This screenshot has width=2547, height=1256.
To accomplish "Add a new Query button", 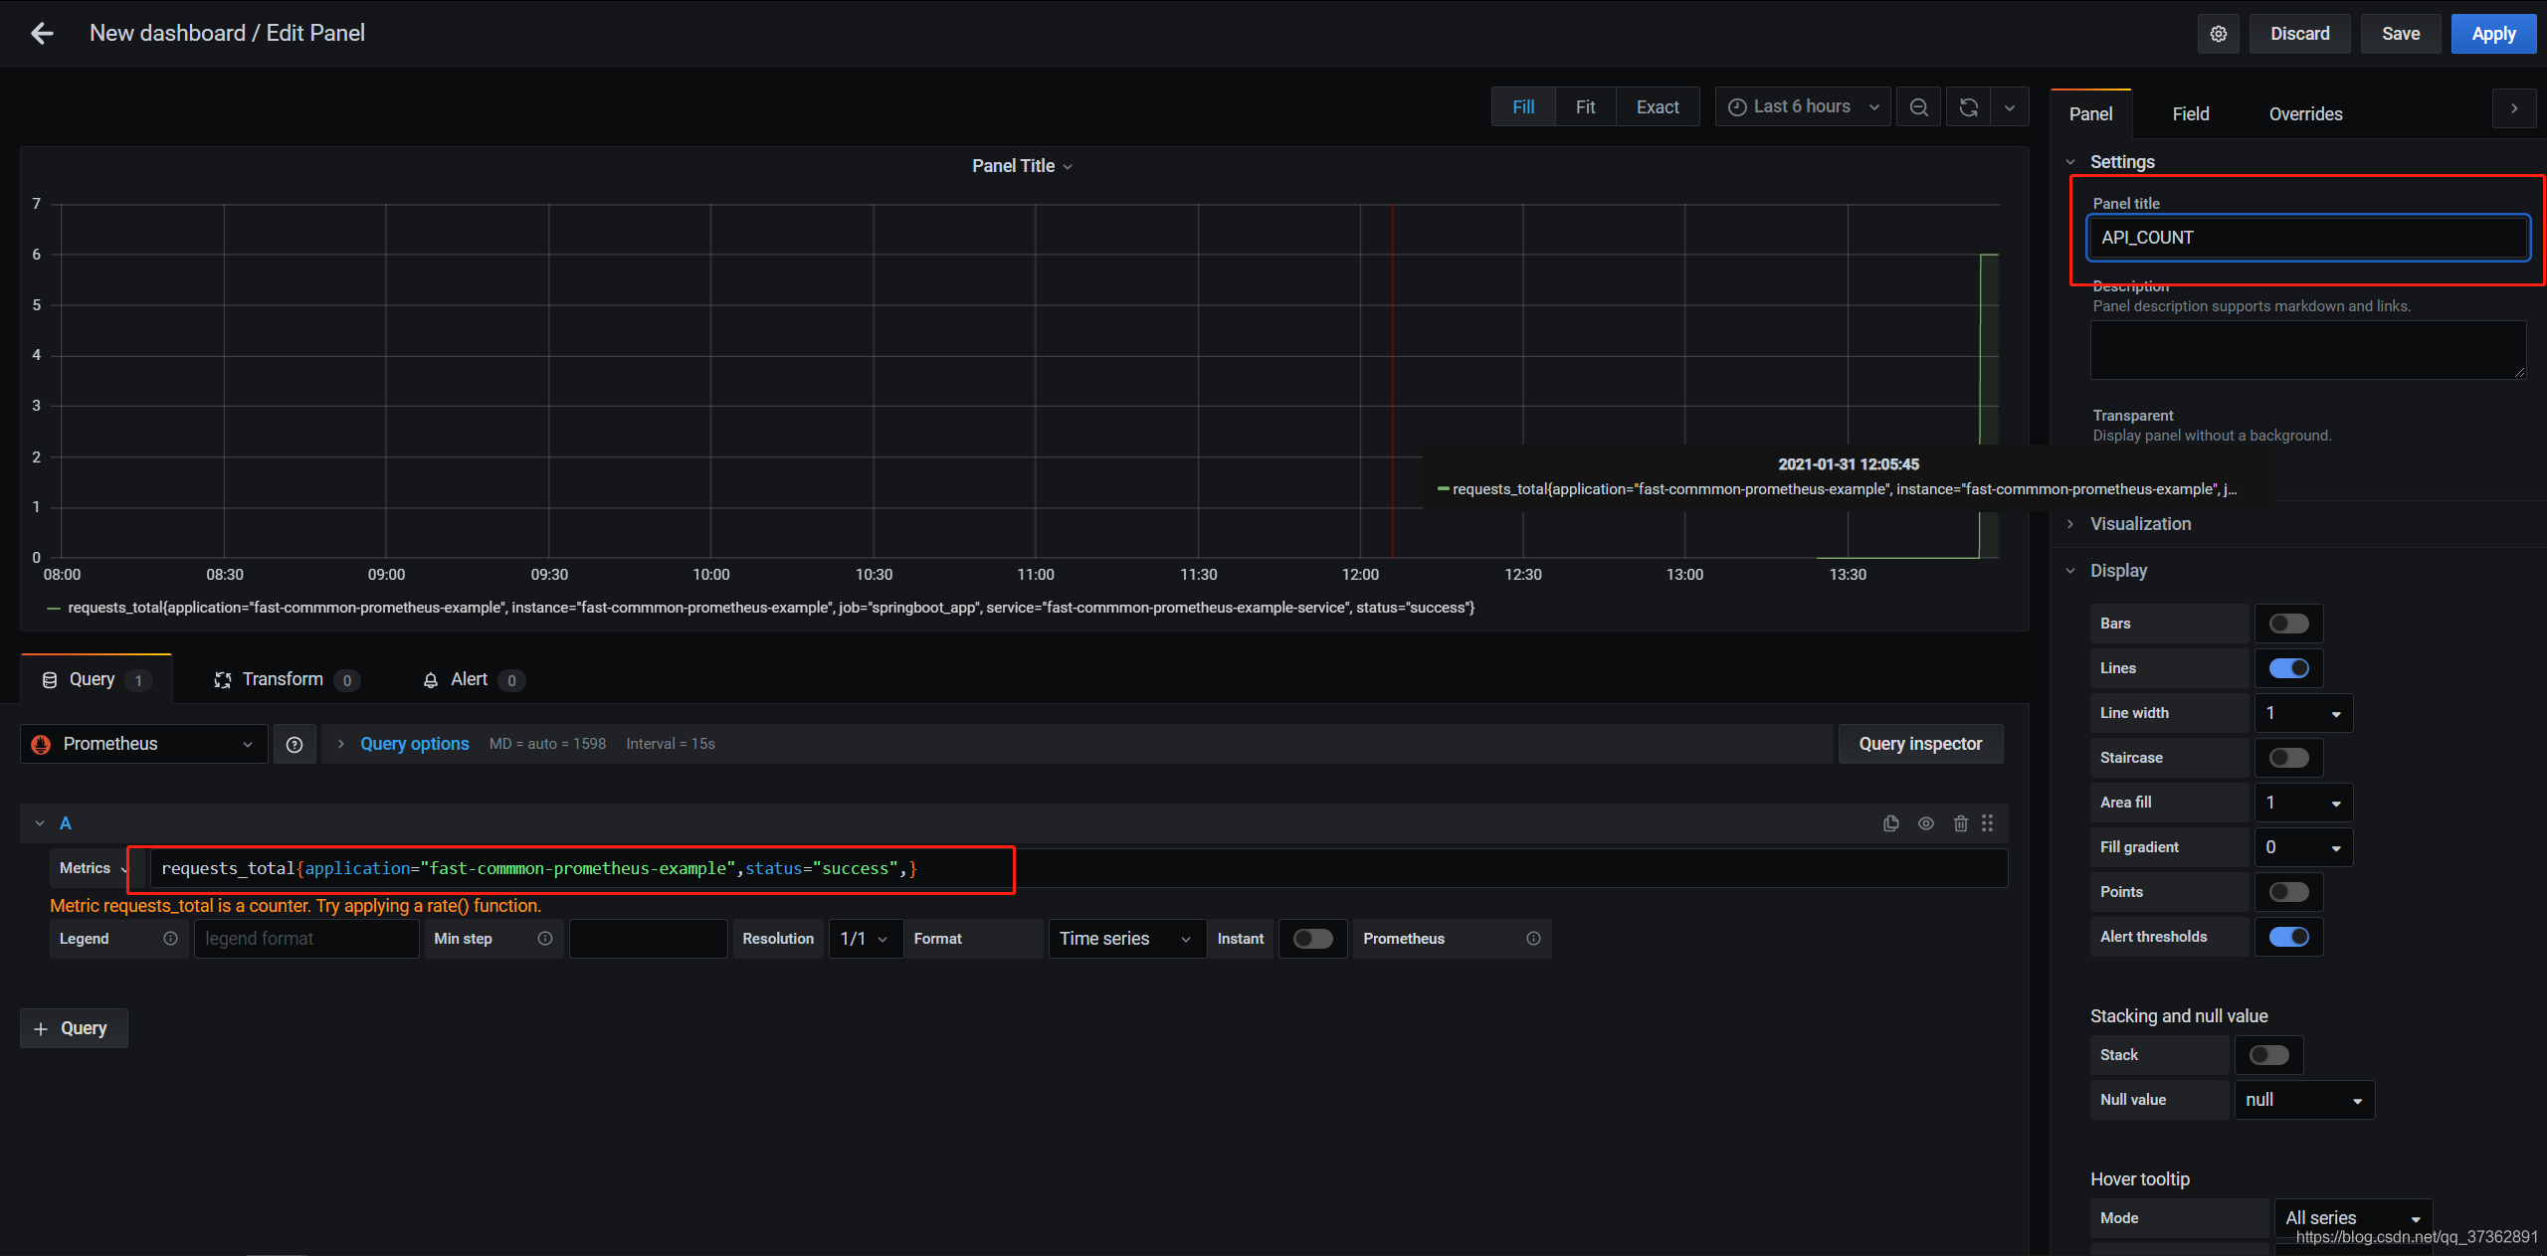I will click(x=74, y=1028).
